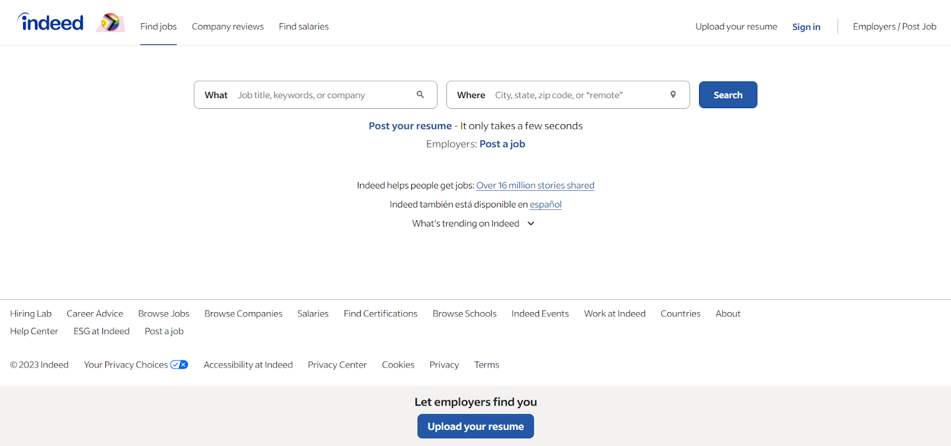Click © 2023 Indeed text
Screen dimensions: 951x446
pos(39,365)
